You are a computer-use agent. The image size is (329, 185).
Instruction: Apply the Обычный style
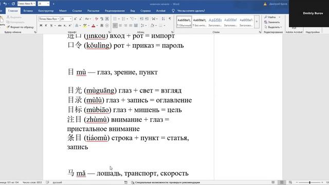(184, 22)
